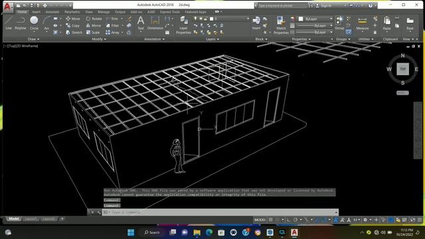Toggle grid display in status bar
Viewport: 425px width, 239px height.
(270, 220)
